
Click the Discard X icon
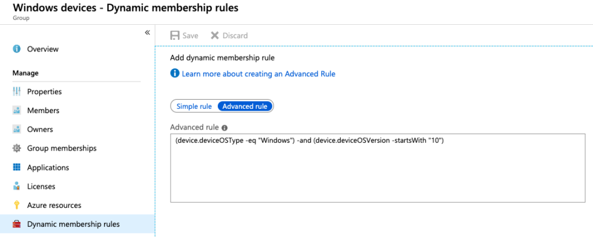(x=215, y=36)
